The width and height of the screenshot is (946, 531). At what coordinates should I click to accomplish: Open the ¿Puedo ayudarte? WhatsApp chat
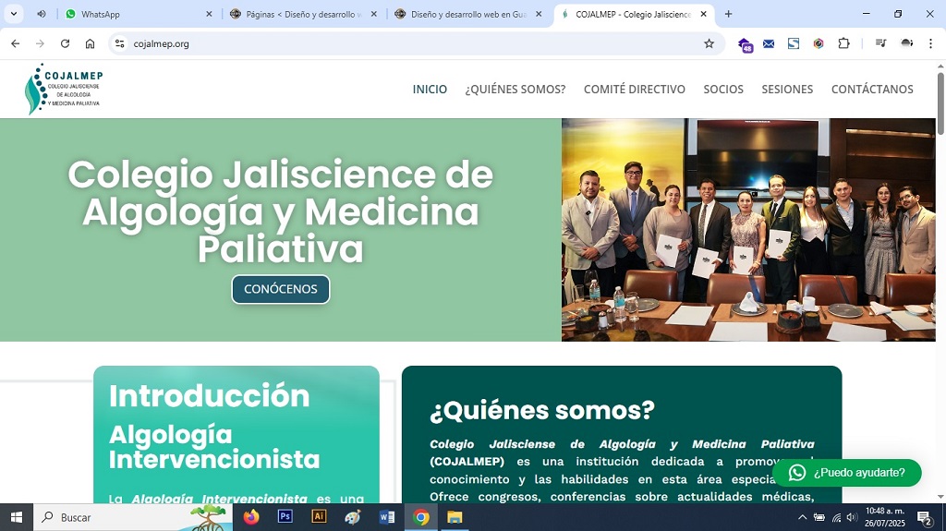[846, 473]
